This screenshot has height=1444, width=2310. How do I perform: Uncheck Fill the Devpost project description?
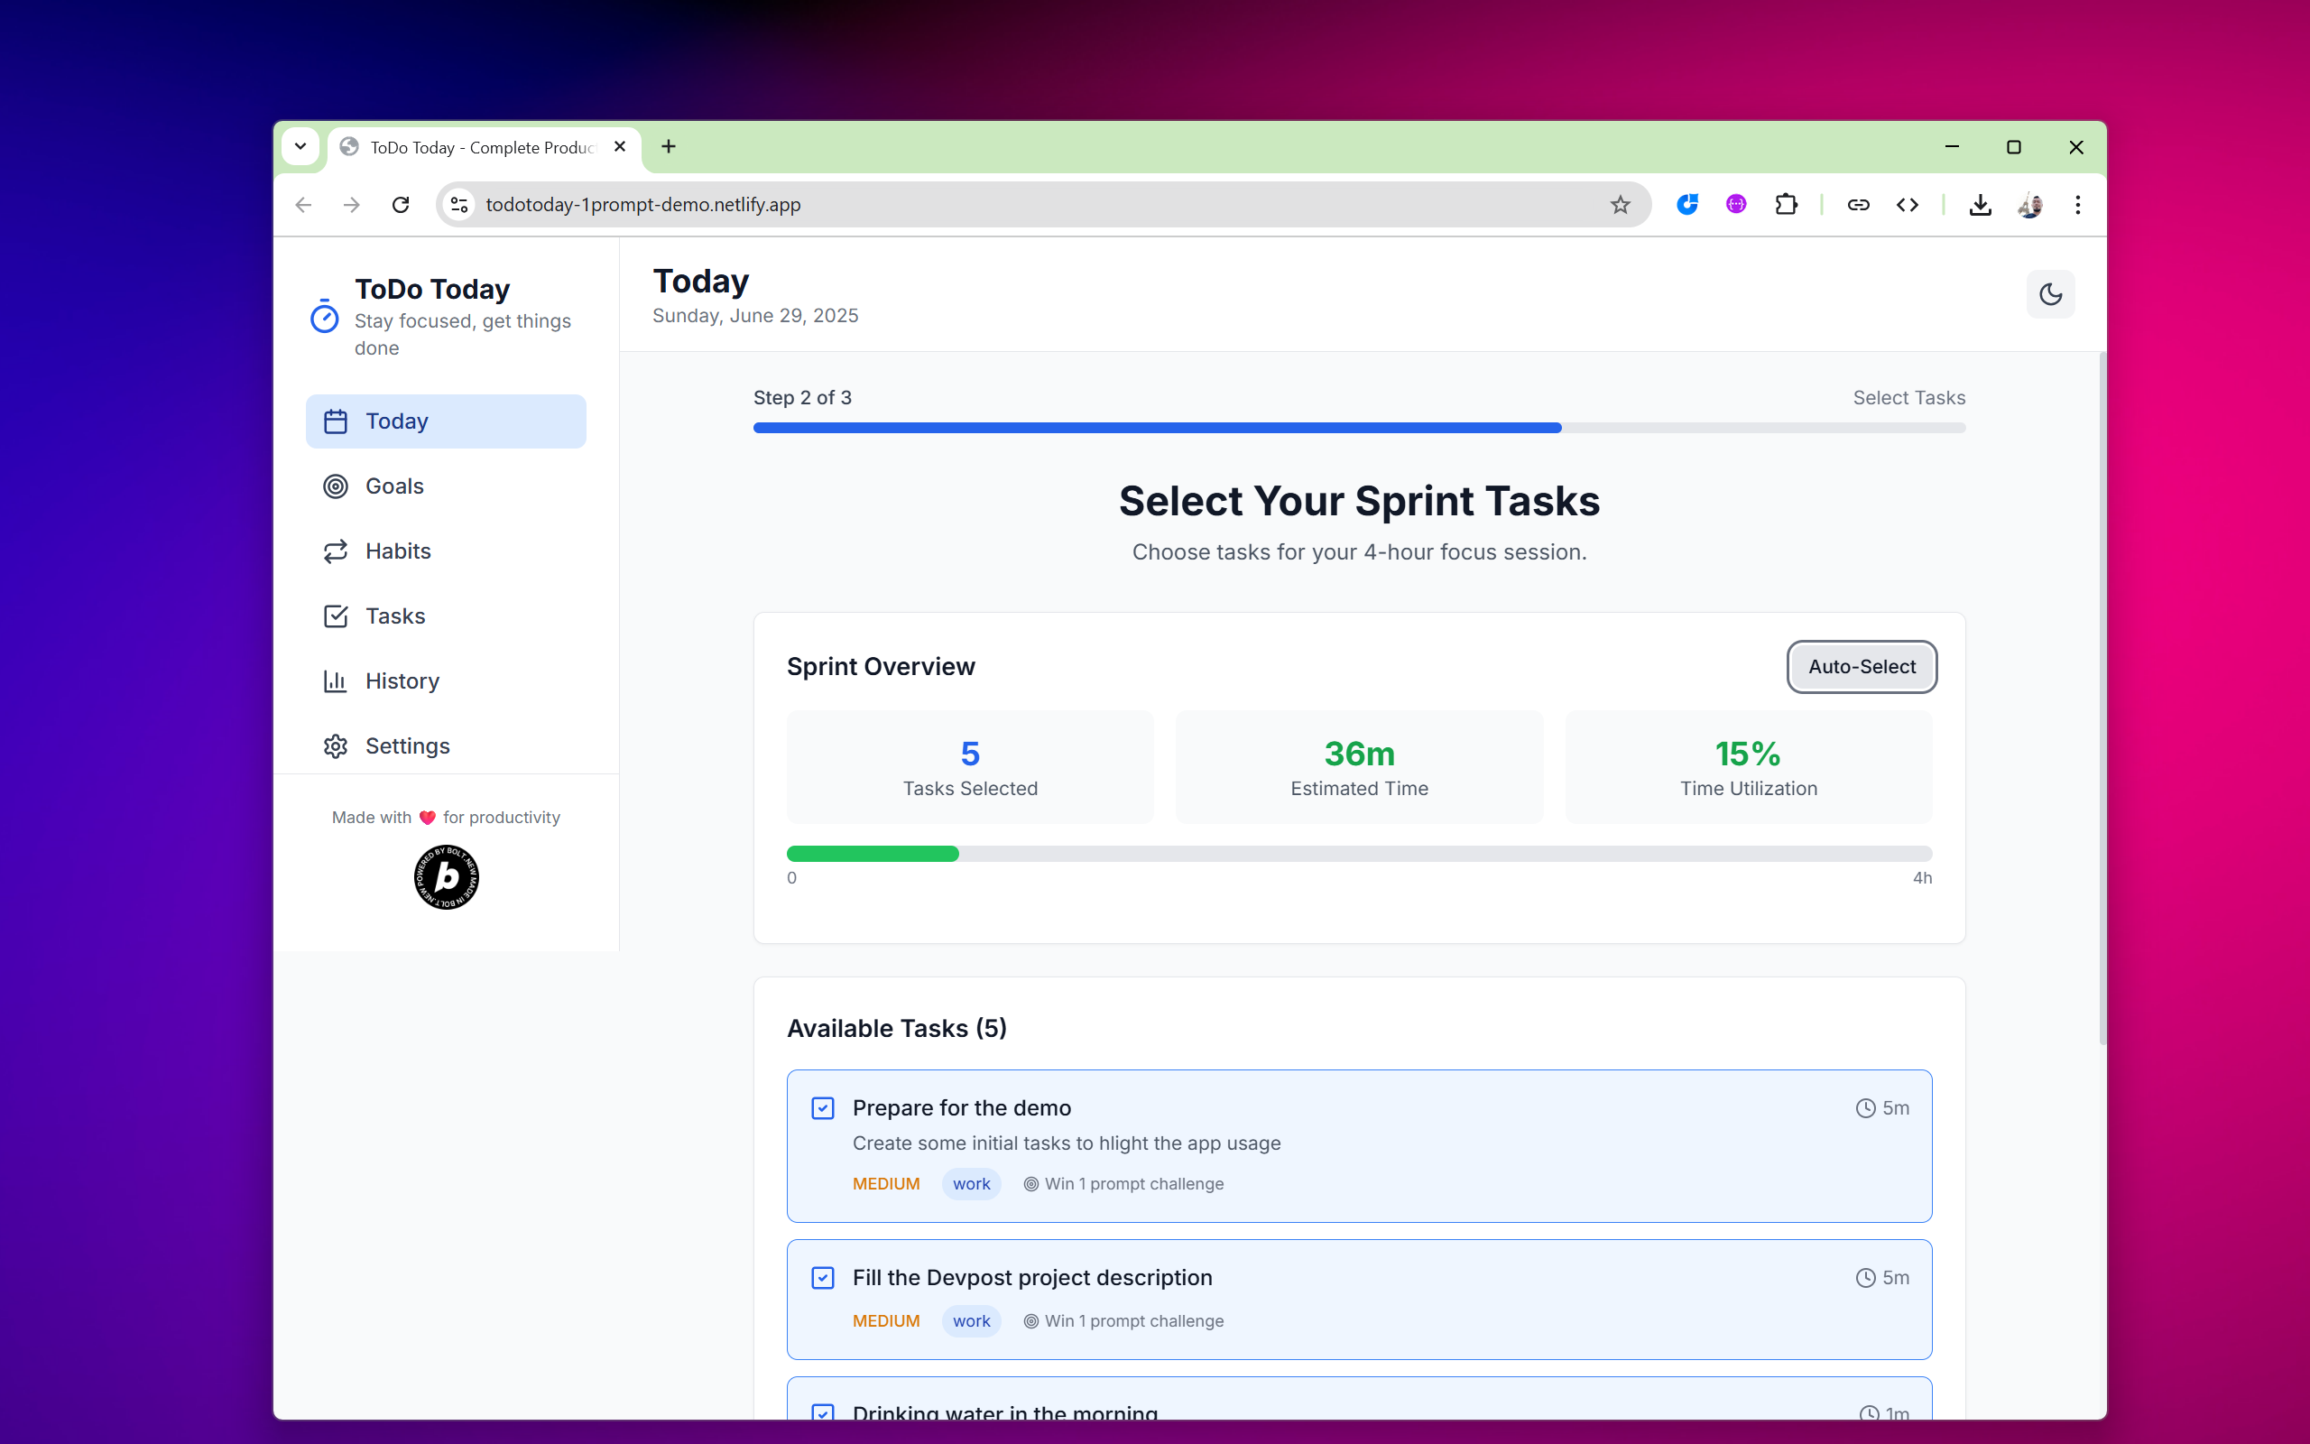point(823,1278)
